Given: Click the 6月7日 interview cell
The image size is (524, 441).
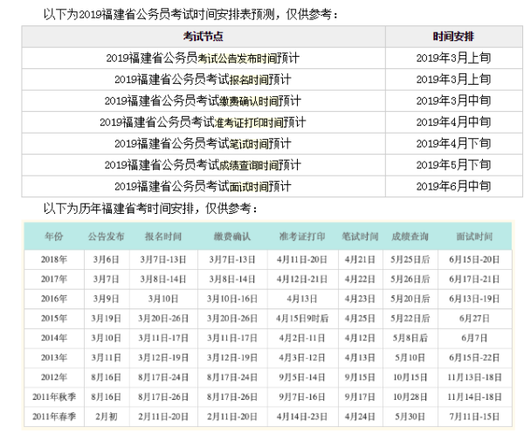Looking at the screenshot, I should coord(474,338).
